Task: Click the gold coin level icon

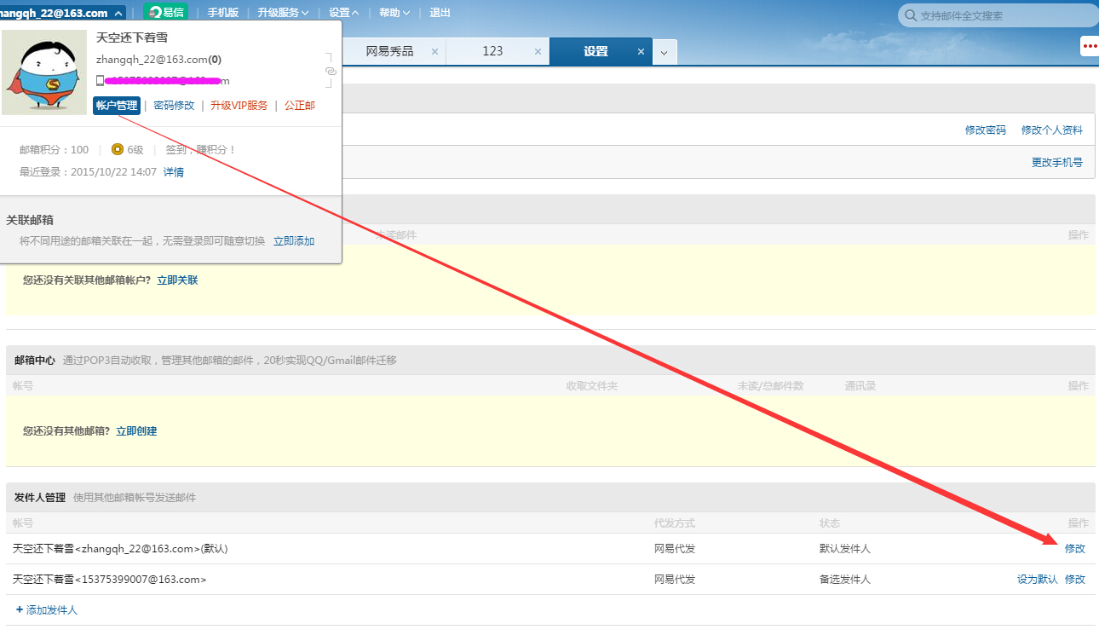Action: pos(118,150)
